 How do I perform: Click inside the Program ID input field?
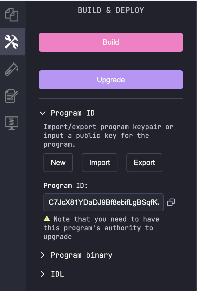[103, 202]
